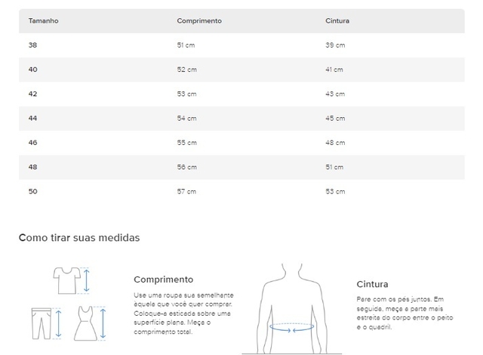Click the 48 cm waist cell
Viewport: 483px width, 355px height.
[x=335, y=143]
